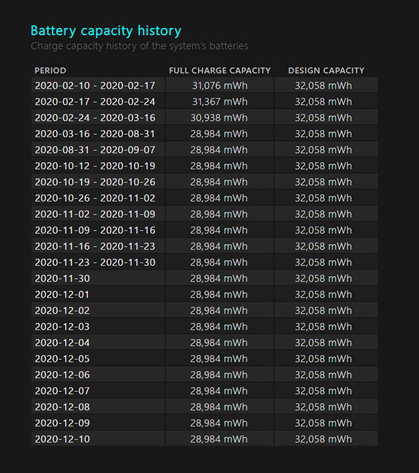Viewport: 419px width, 473px height.
Task: Click full charge capacity in the 2020-12-05 row
Action: (219, 358)
